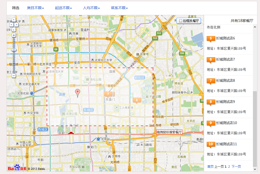Pan the map down with the arrow button
The width and height of the screenshot is (260, 174).
(x=14, y=30)
